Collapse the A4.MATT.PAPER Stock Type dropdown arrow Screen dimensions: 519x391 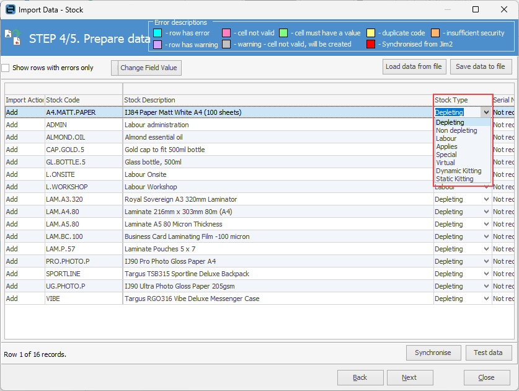click(x=486, y=112)
